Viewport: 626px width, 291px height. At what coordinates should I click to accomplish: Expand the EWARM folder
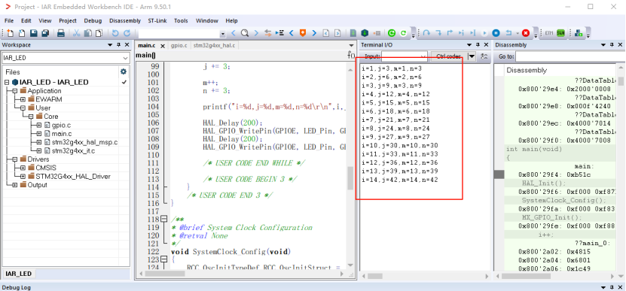(x=23, y=99)
